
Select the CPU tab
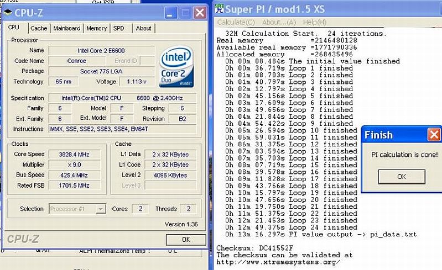click(x=13, y=27)
